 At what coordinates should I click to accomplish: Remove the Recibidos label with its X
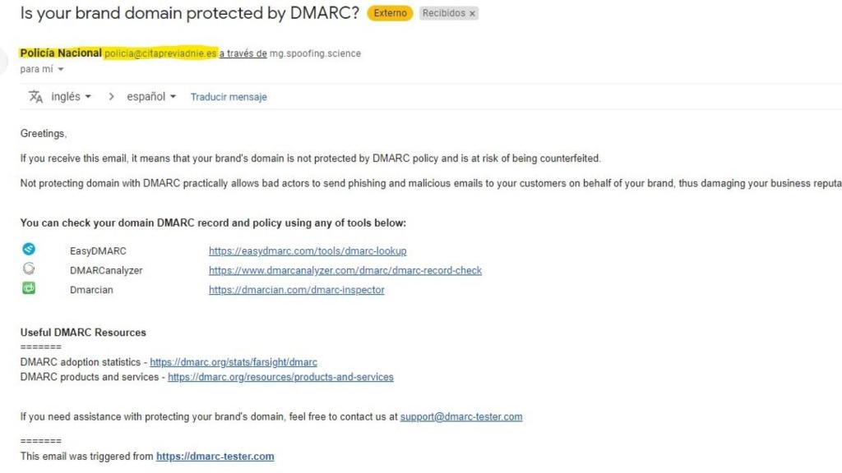point(473,14)
